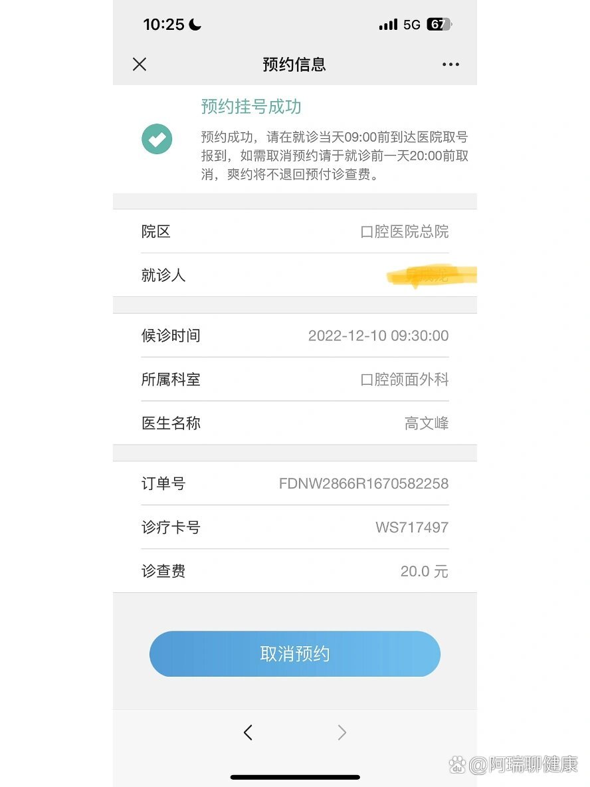Viewport: 590px width, 787px height.
Task: Tap the 诊疗卡号 card number WS717497
Action: [412, 528]
